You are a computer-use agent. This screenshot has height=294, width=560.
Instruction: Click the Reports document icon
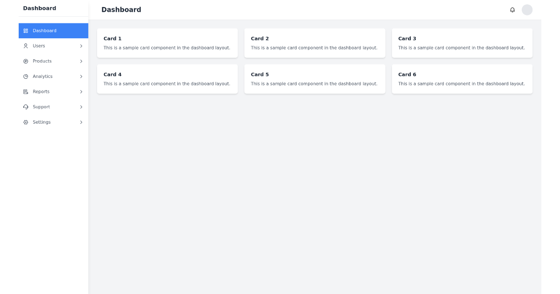[x=26, y=91]
